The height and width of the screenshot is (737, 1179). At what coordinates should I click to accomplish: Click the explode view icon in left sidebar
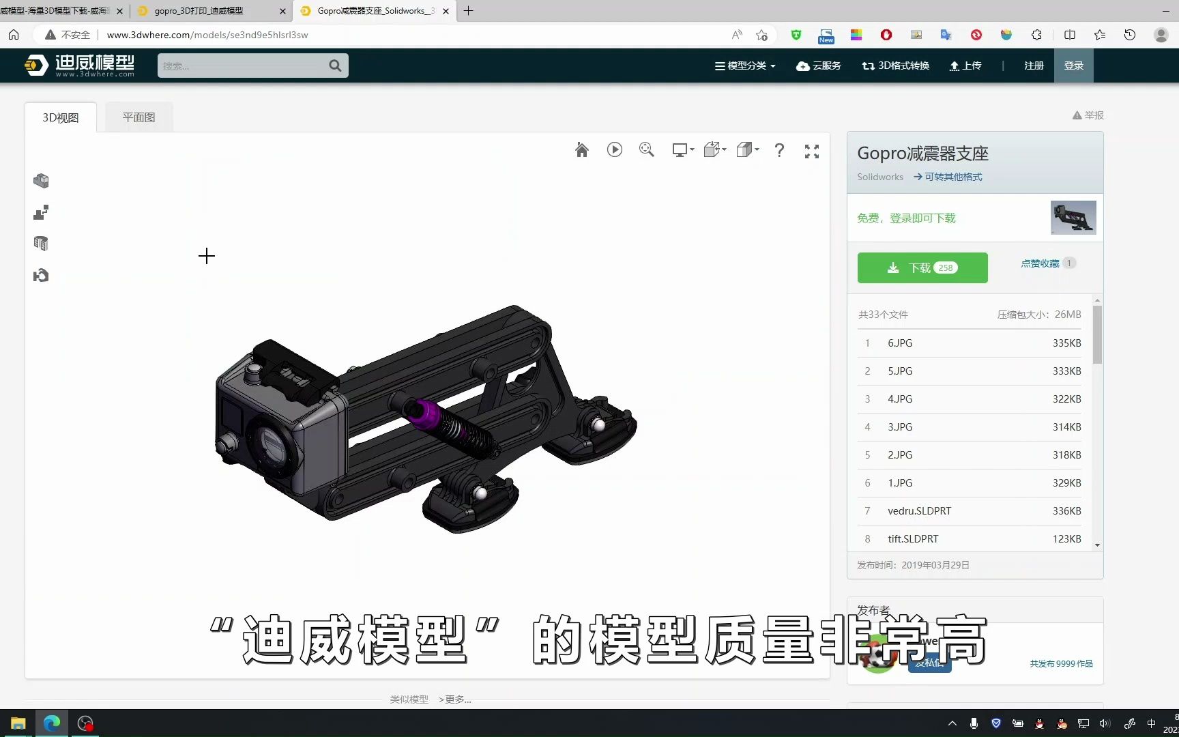pos(41,212)
